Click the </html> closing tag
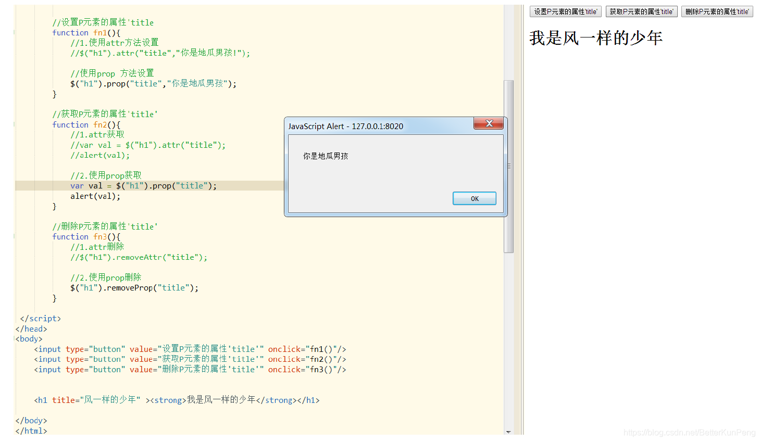Image resolution: width=760 pixels, height=442 pixels. pyautogui.click(x=31, y=431)
